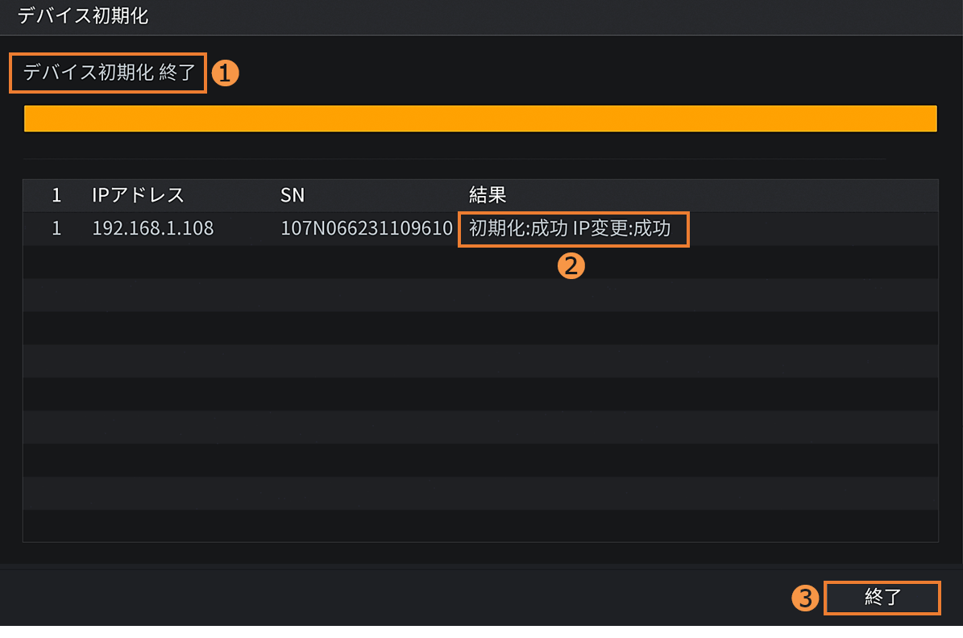
Task: Click the full orange progress bar
Action: click(x=480, y=119)
